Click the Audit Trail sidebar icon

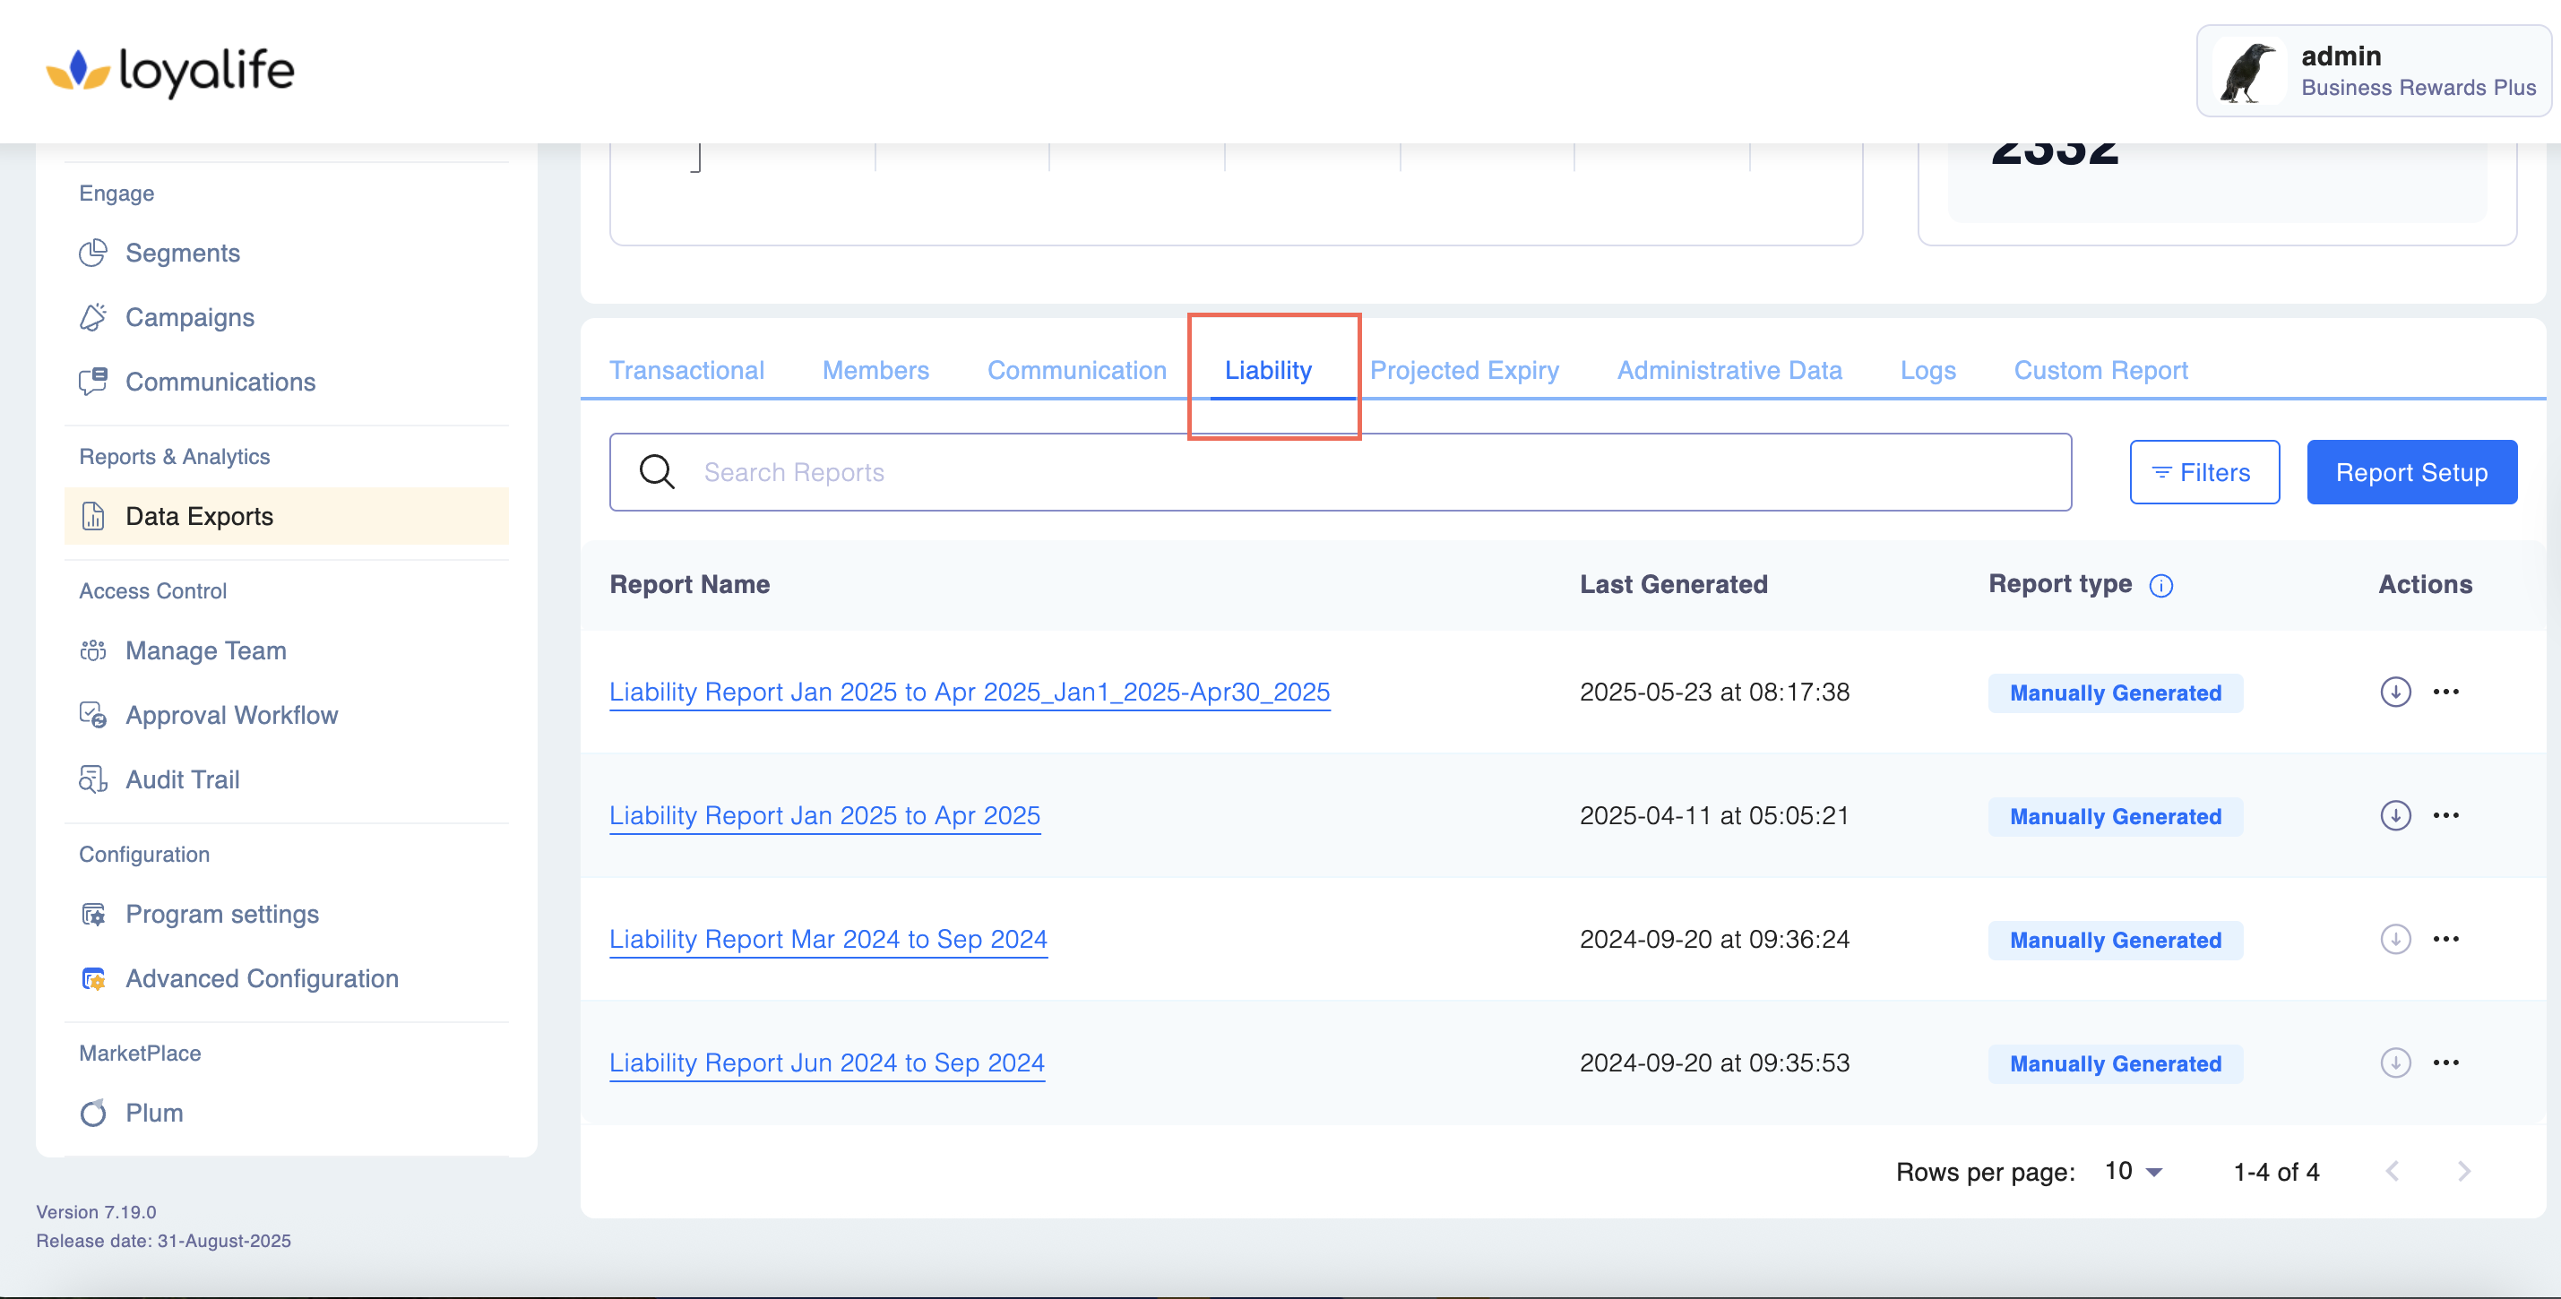[x=92, y=779]
